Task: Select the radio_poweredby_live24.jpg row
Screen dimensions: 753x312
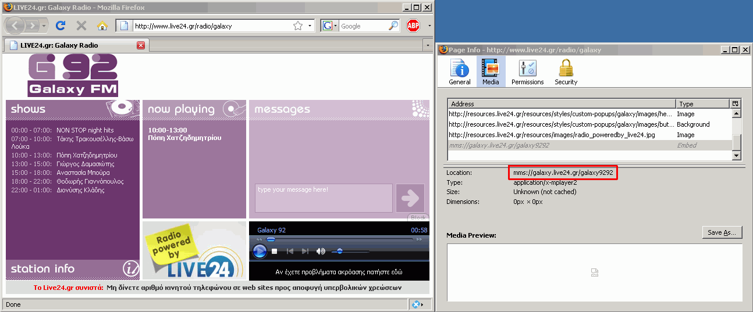Action: coord(589,135)
